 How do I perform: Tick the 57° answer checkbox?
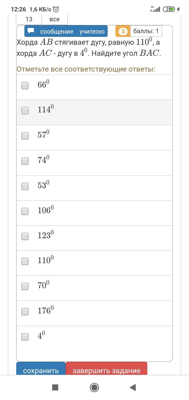coord(25,136)
